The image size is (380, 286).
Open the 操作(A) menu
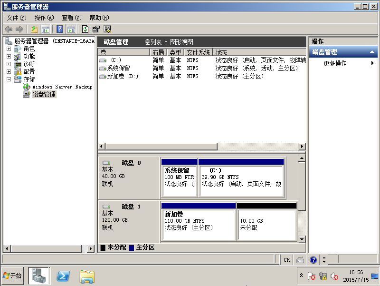44,18
